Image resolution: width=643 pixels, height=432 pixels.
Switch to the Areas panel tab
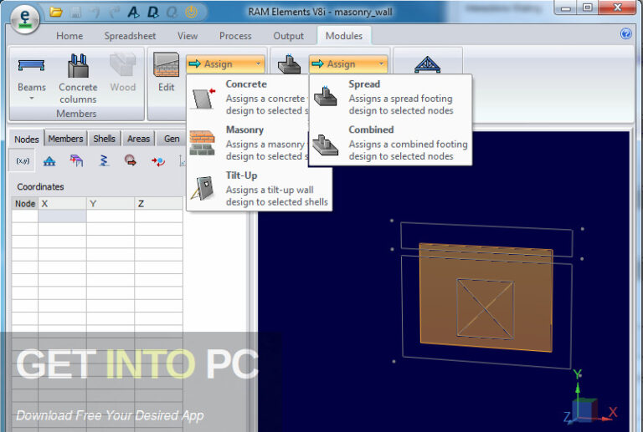139,139
